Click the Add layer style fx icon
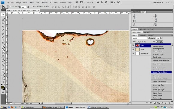The height and width of the screenshot is (109, 174). 151,103
